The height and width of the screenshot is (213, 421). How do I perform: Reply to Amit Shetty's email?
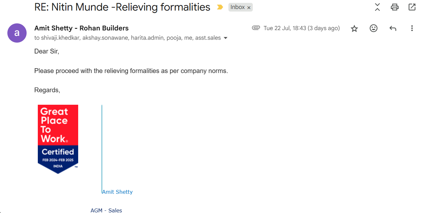[393, 29]
